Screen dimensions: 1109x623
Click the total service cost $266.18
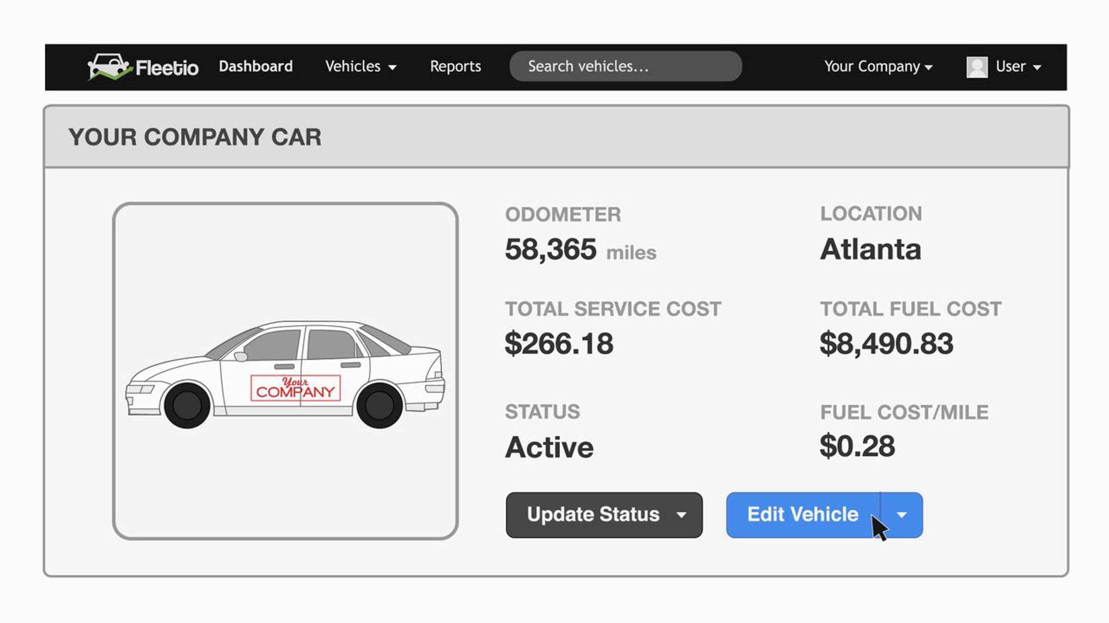pyautogui.click(x=559, y=344)
